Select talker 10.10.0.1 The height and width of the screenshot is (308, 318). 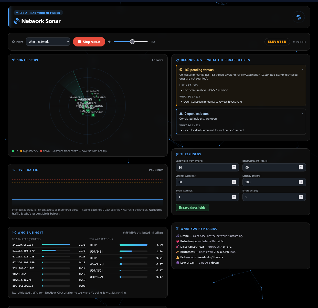(49, 274)
